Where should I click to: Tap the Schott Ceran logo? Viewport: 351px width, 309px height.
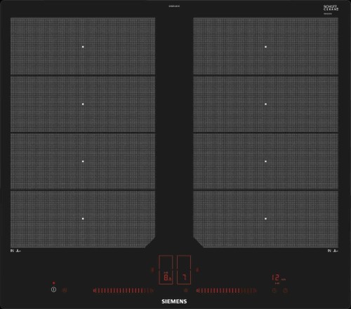[331, 8]
